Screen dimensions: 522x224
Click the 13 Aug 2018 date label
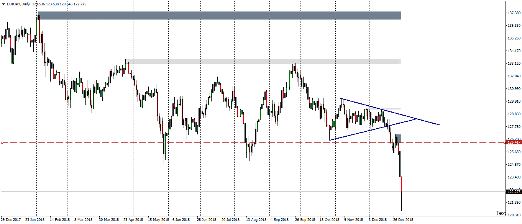(x=256, y=220)
